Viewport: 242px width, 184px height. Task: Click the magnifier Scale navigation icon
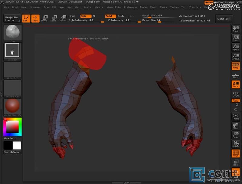pos(236,135)
